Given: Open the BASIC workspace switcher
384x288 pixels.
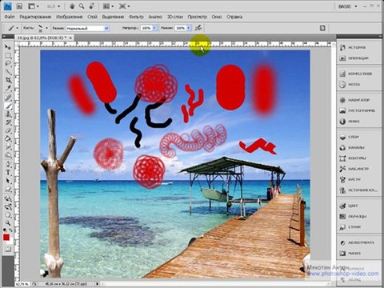Looking at the screenshot, I should point(347,6).
